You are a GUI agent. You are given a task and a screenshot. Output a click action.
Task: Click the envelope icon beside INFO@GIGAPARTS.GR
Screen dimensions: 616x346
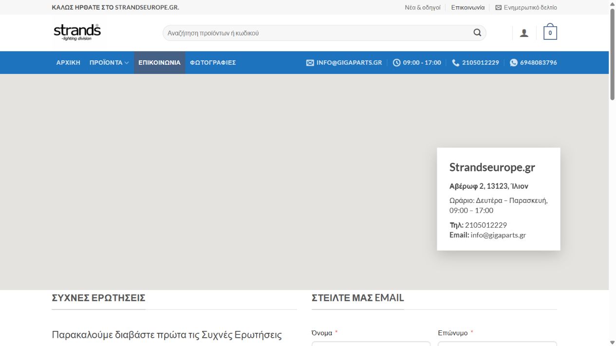pyautogui.click(x=310, y=63)
